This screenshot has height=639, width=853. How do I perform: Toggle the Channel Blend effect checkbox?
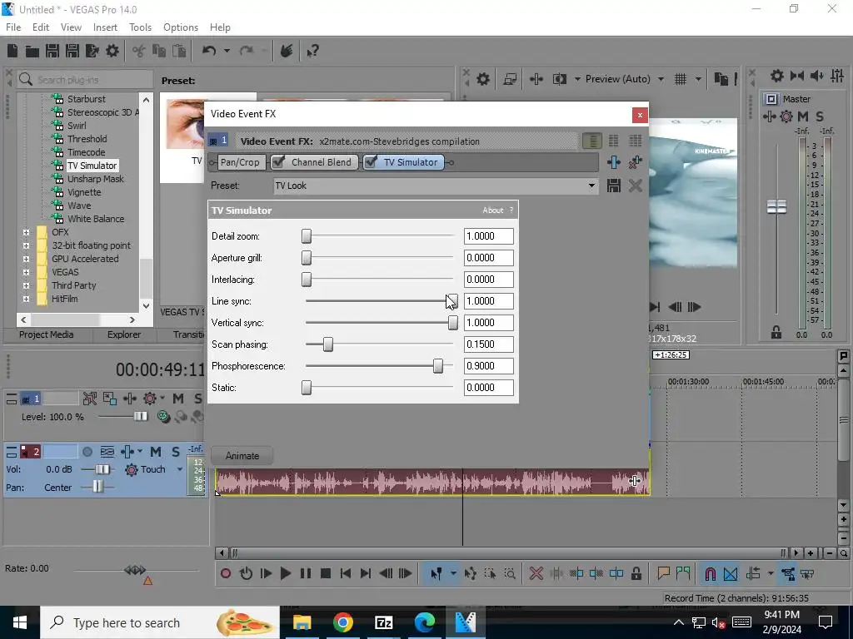click(278, 162)
